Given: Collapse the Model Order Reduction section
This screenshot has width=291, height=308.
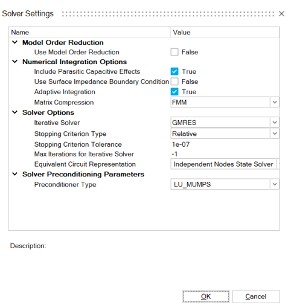Looking at the screenshot, I should 15,42.
